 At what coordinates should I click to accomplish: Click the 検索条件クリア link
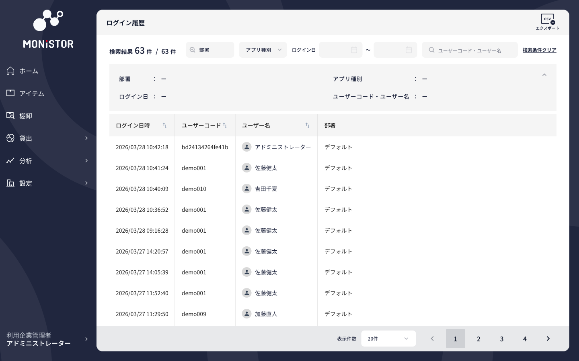(539, 50)
